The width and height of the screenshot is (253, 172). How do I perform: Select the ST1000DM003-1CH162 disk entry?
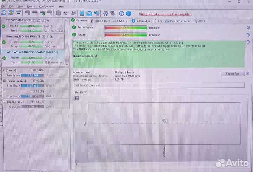pos(33,26)
